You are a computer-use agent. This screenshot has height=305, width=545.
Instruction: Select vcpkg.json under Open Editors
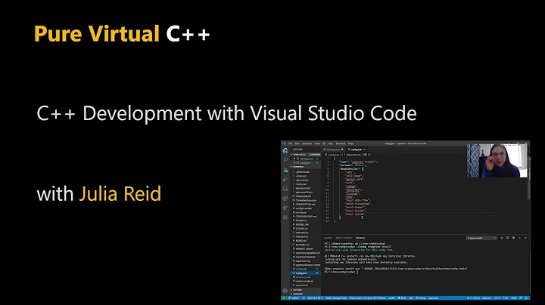point(305,162)
